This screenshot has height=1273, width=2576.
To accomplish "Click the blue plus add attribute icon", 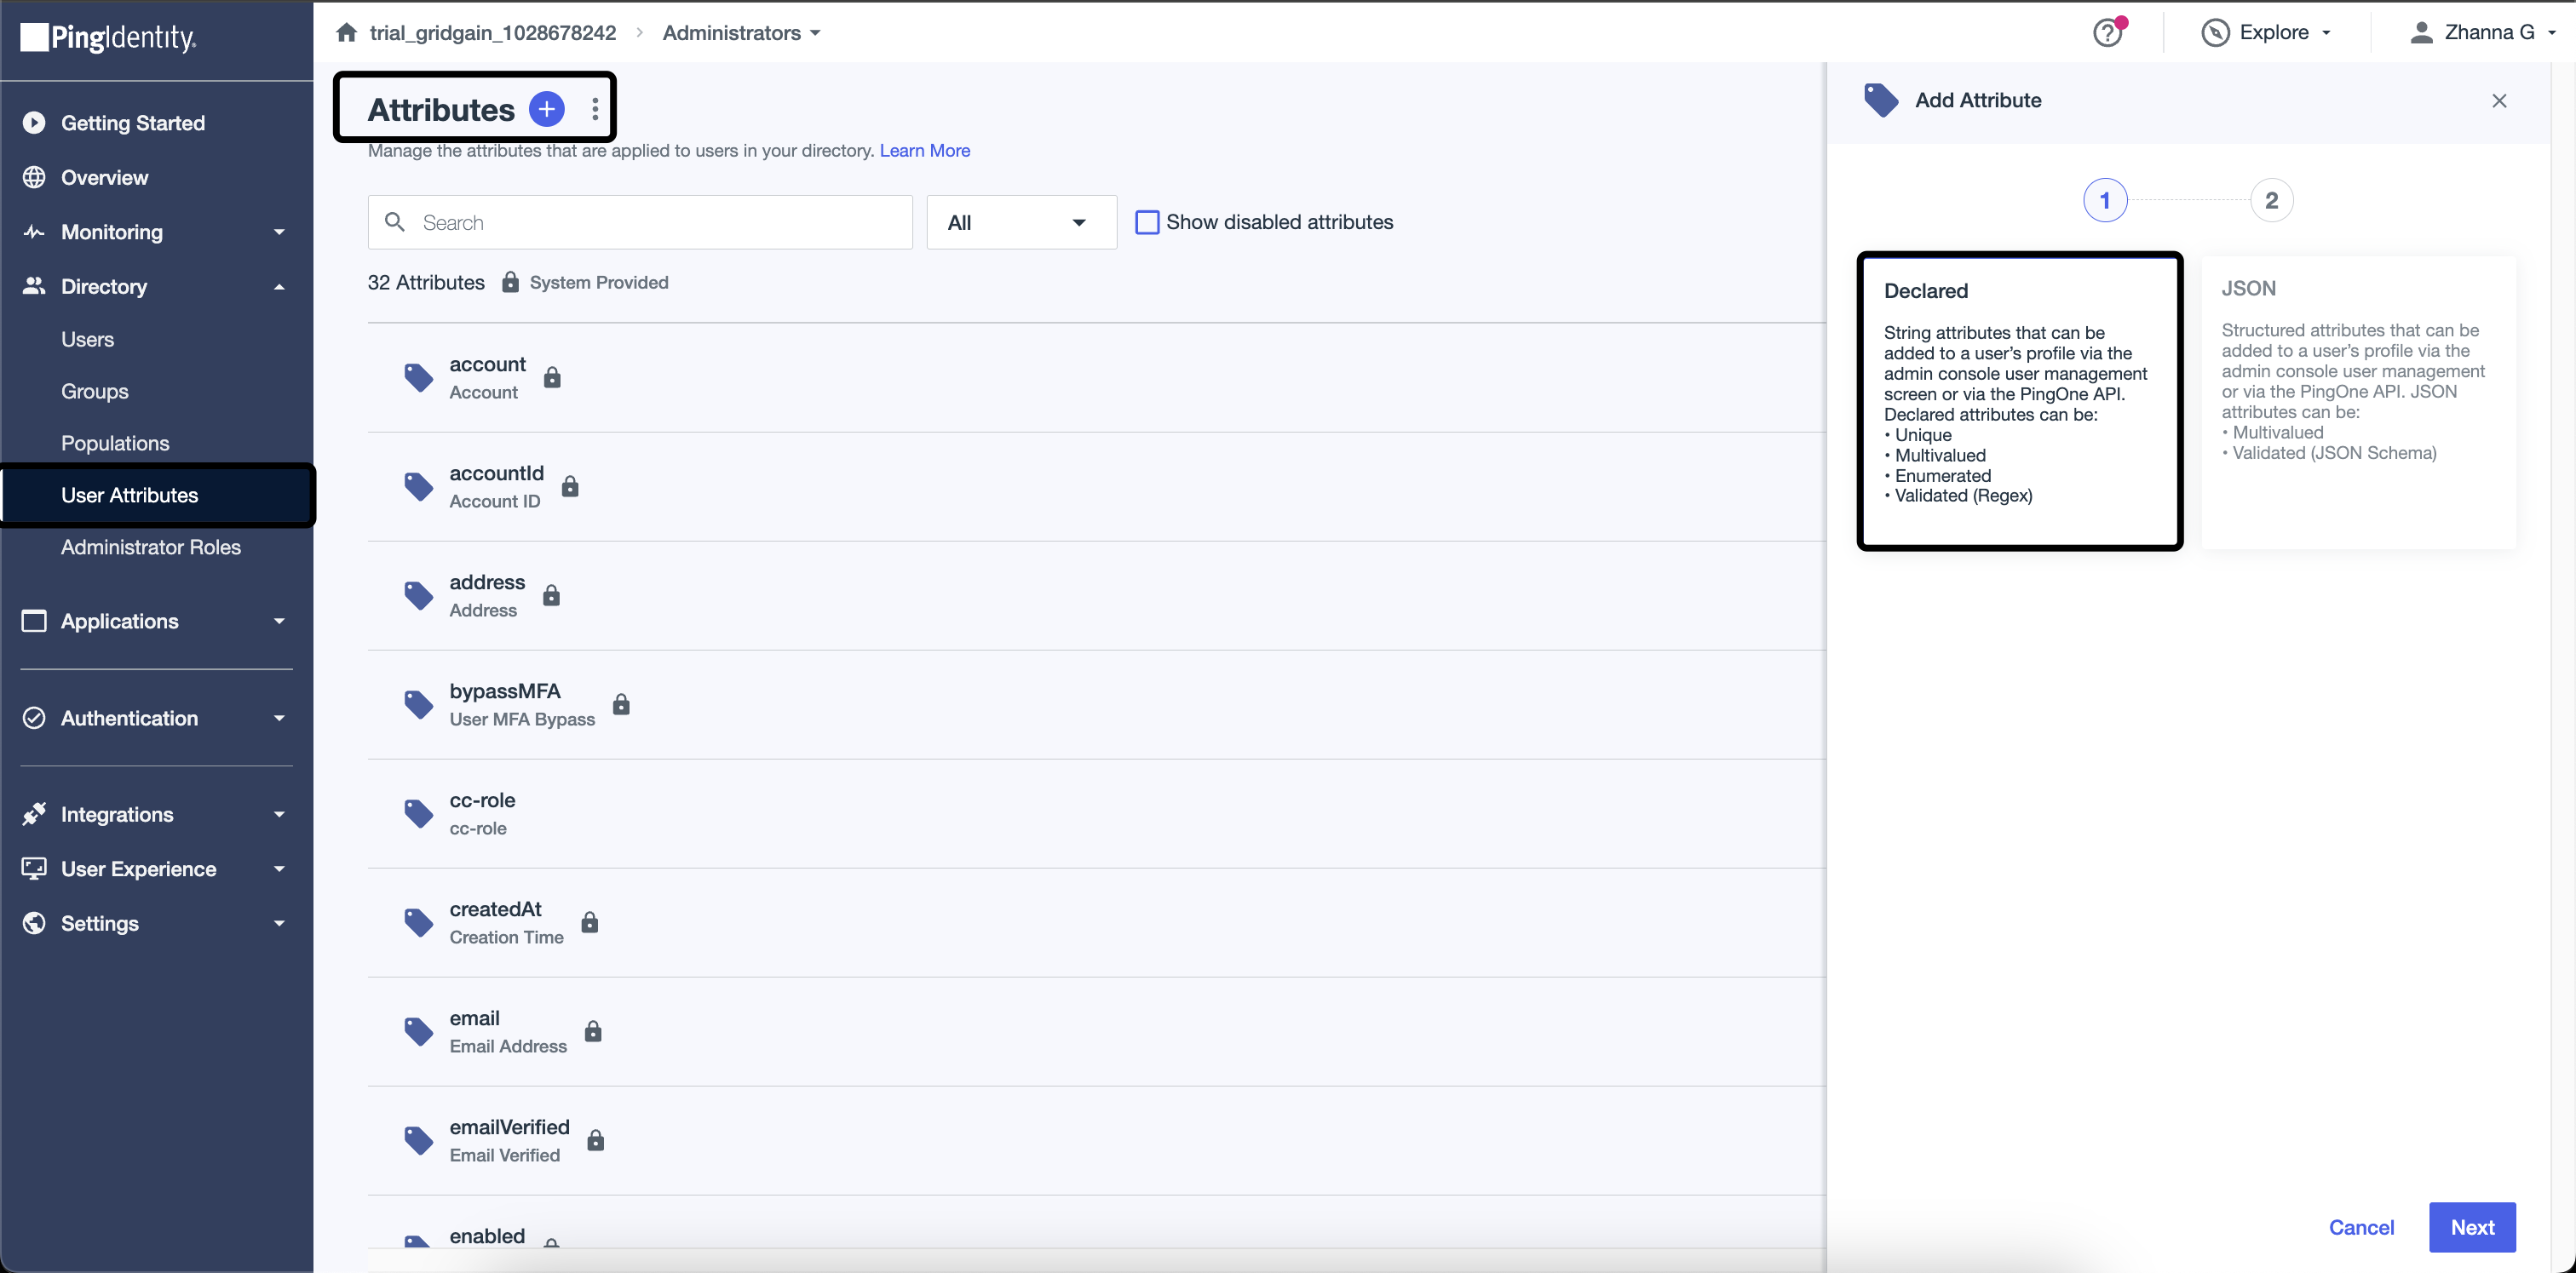I will pyautogui.click(x=546, y=109).
